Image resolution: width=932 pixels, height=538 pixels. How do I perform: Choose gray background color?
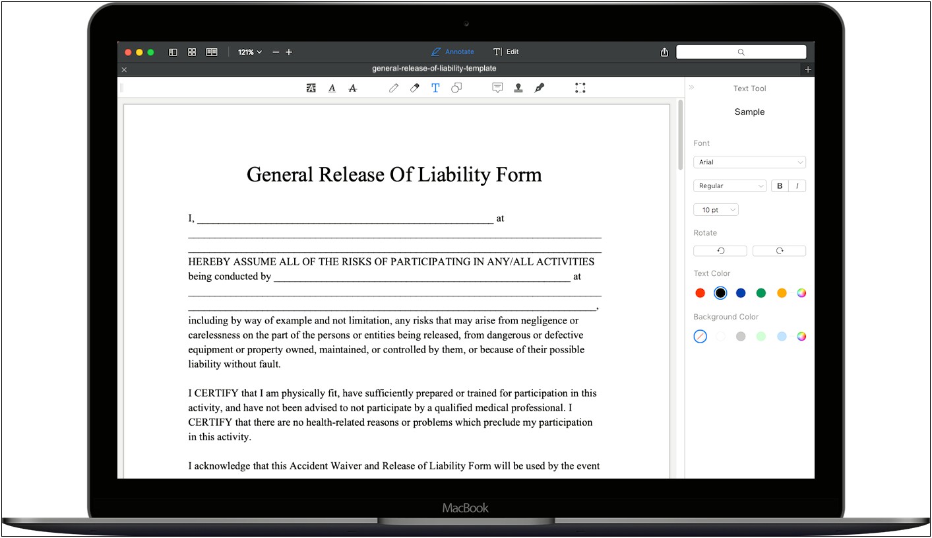pyautogui.click(x=741, y=337)
